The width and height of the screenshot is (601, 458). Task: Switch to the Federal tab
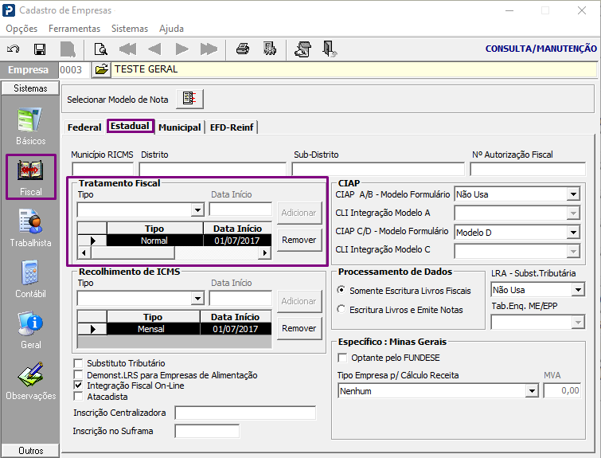point(84,127)
